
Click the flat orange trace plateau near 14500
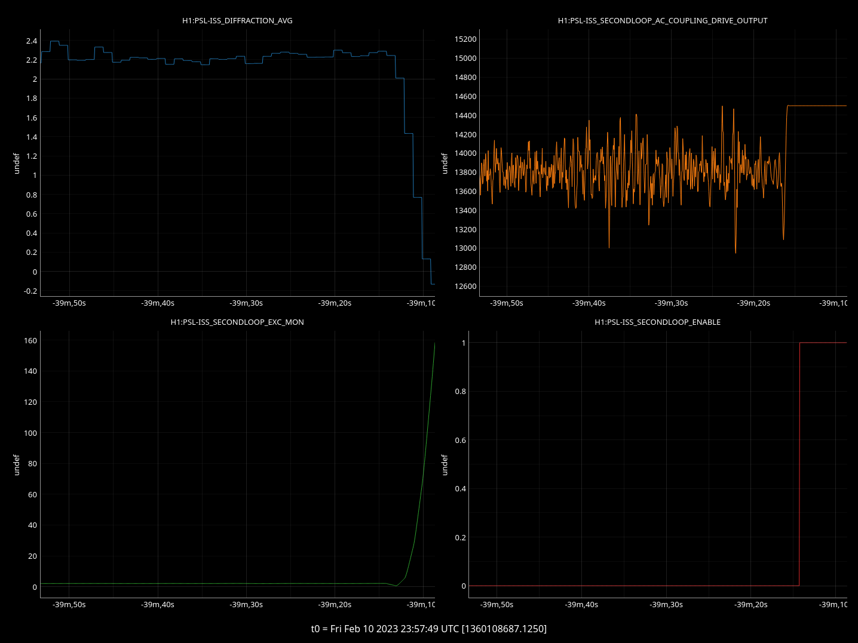click(x=819, y=106)
